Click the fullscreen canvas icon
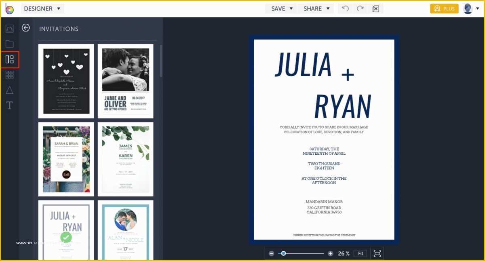This screenshot has height=261, width=485. tap(377, 254)
